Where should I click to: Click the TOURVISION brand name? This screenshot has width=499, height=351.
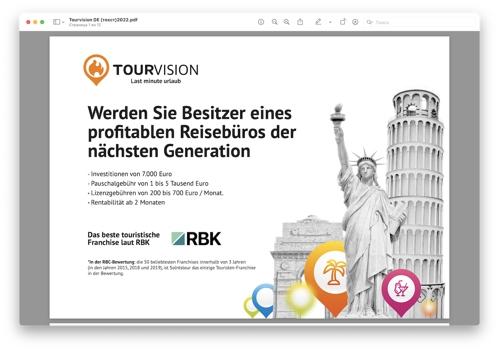click(156, 70)
